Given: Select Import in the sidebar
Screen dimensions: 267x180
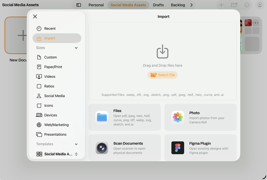Looking at the screenshot, I should 57,38.
